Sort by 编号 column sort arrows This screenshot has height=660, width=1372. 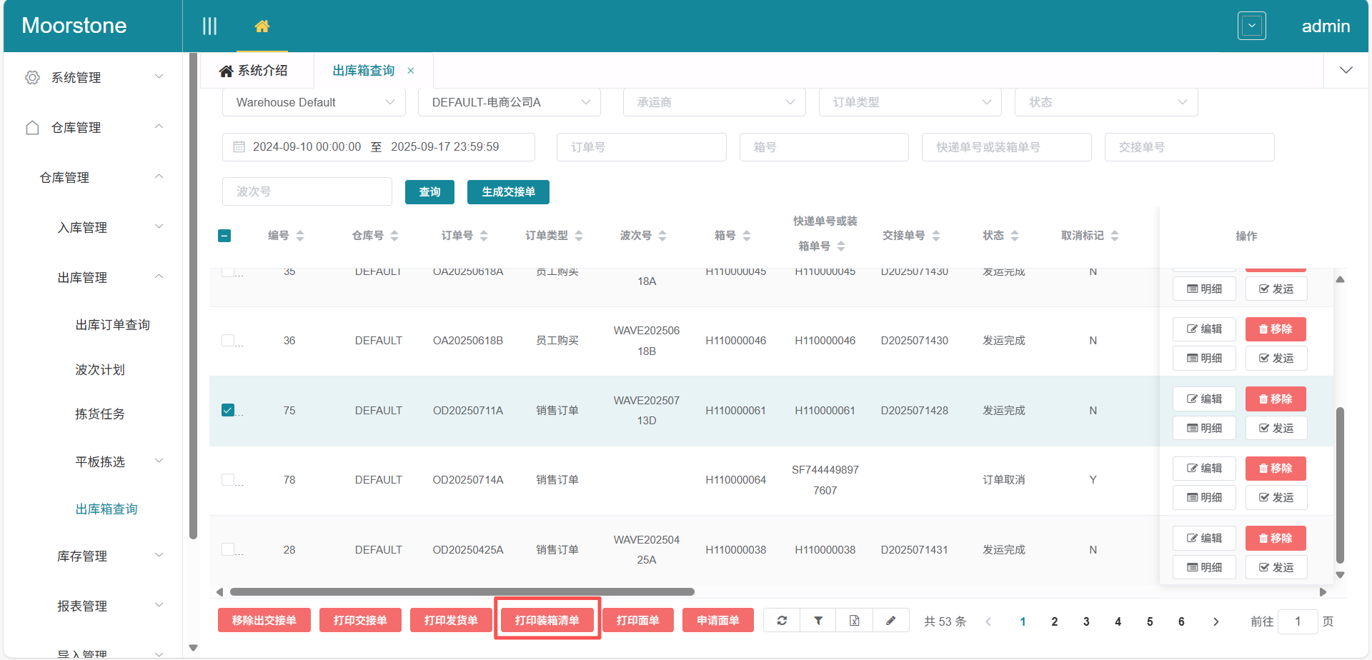(x=300, y=236)
